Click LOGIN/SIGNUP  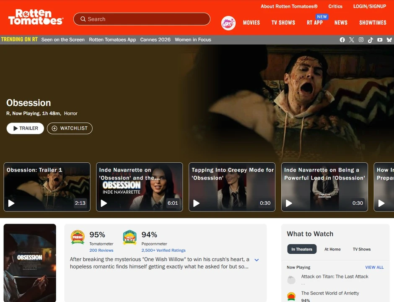tap(370, 6)
